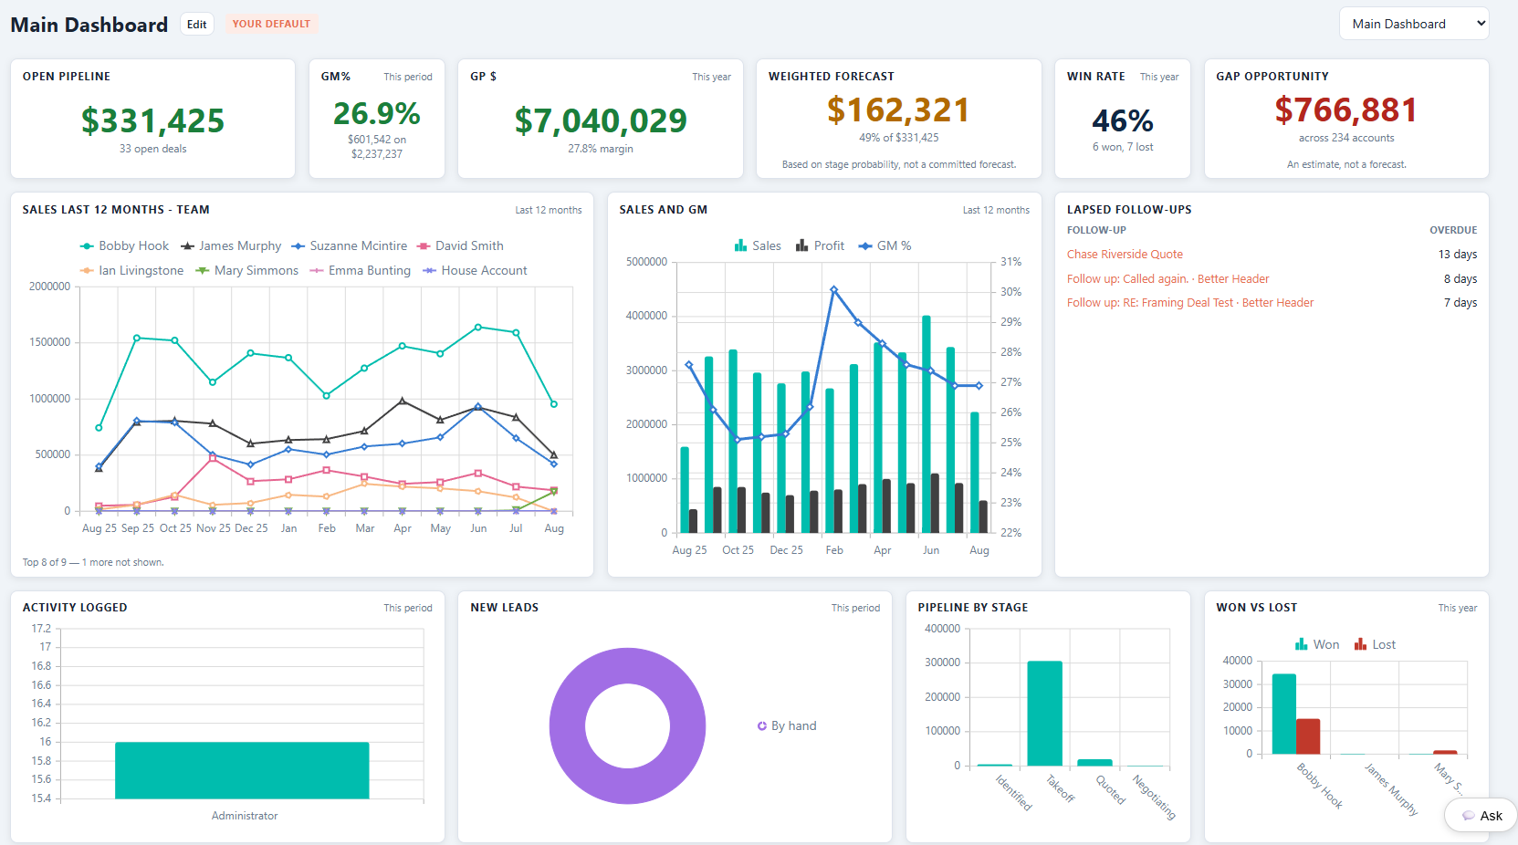
Task: Click the '13 days' overdue value
Action: (1458, 255)
